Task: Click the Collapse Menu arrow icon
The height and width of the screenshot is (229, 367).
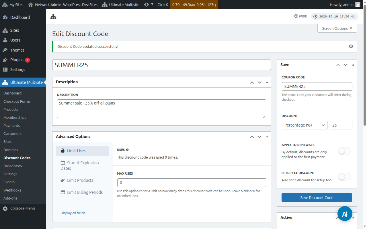Action: click(x=5, y=208)
